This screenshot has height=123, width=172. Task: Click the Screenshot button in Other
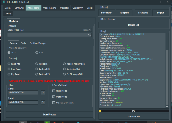[x=107, y=13]
